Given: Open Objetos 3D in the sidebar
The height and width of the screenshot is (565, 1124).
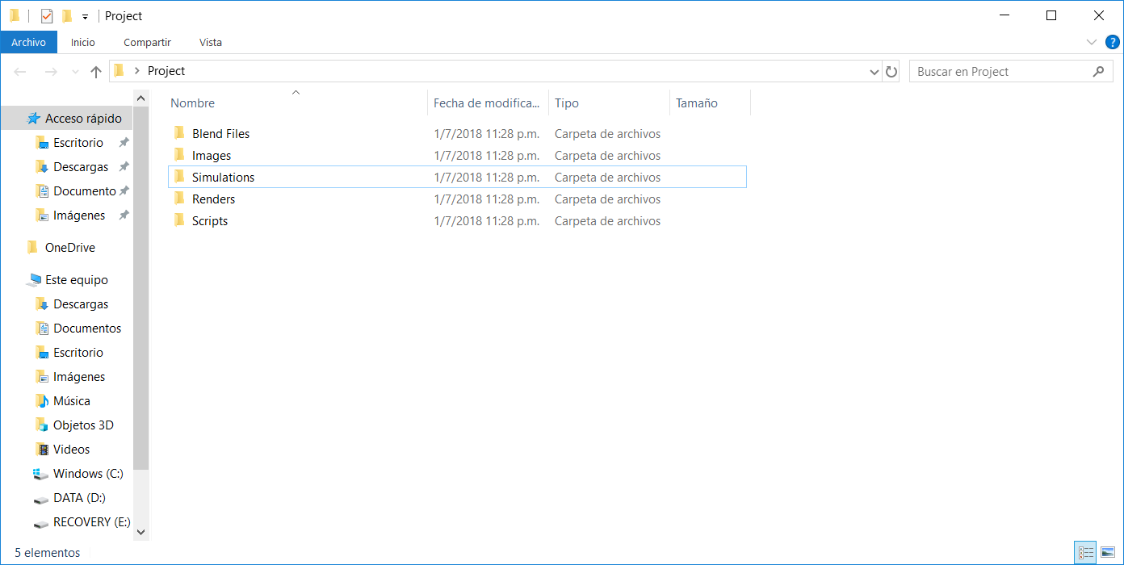Looking at the screenshot, I should point(83,425).
